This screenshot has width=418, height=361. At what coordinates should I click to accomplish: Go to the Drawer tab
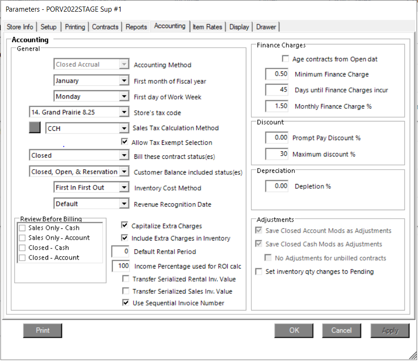click(266, 27)
